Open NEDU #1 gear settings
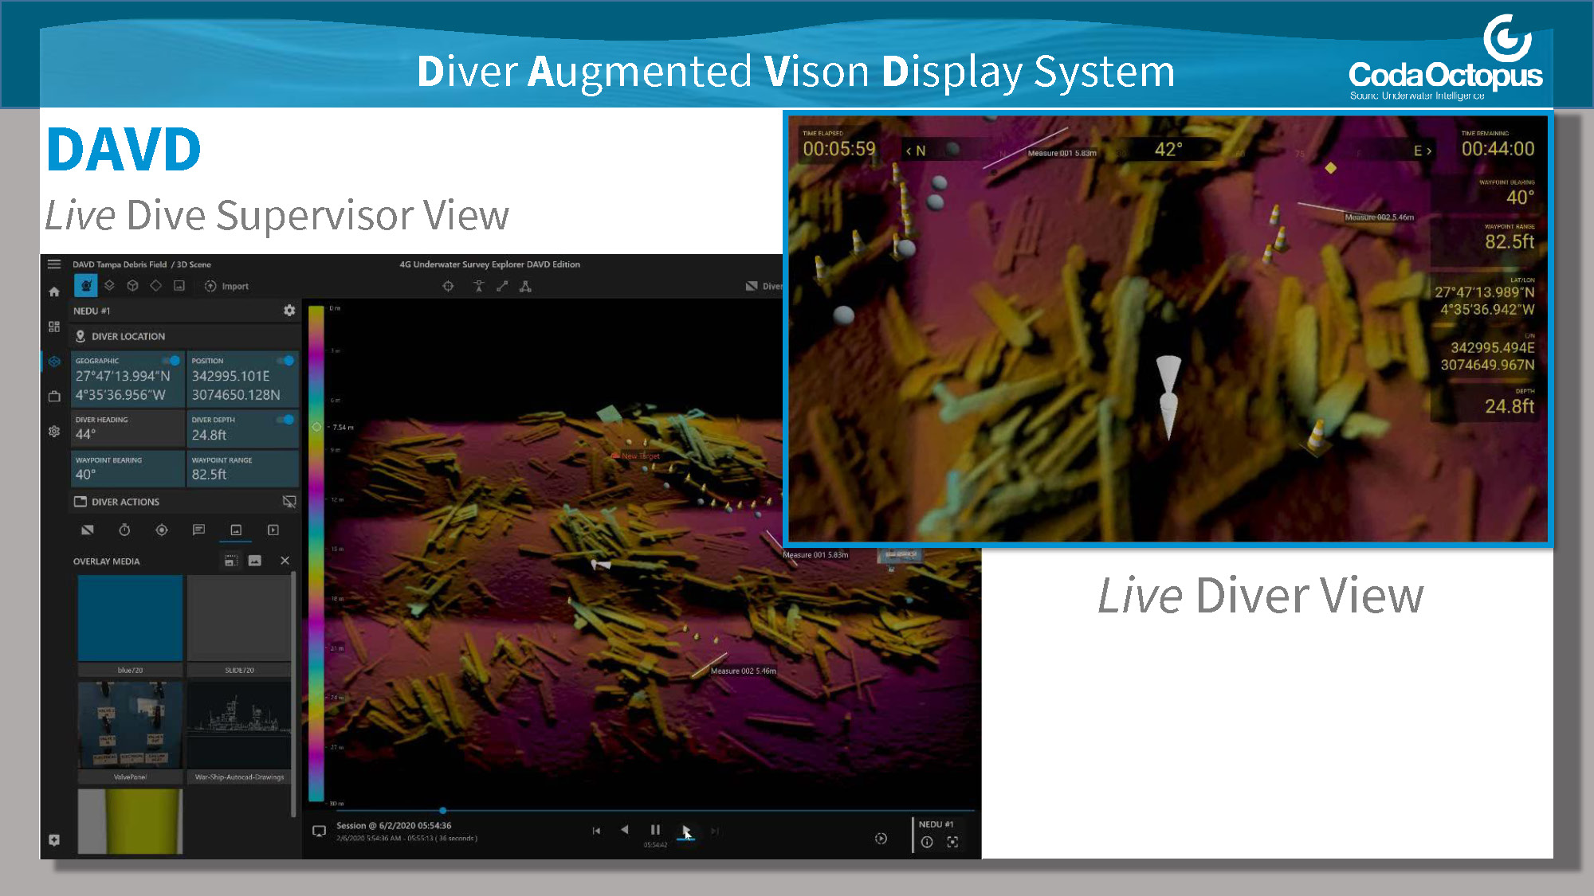The image size is (1594, 896). tap(289, 311)
